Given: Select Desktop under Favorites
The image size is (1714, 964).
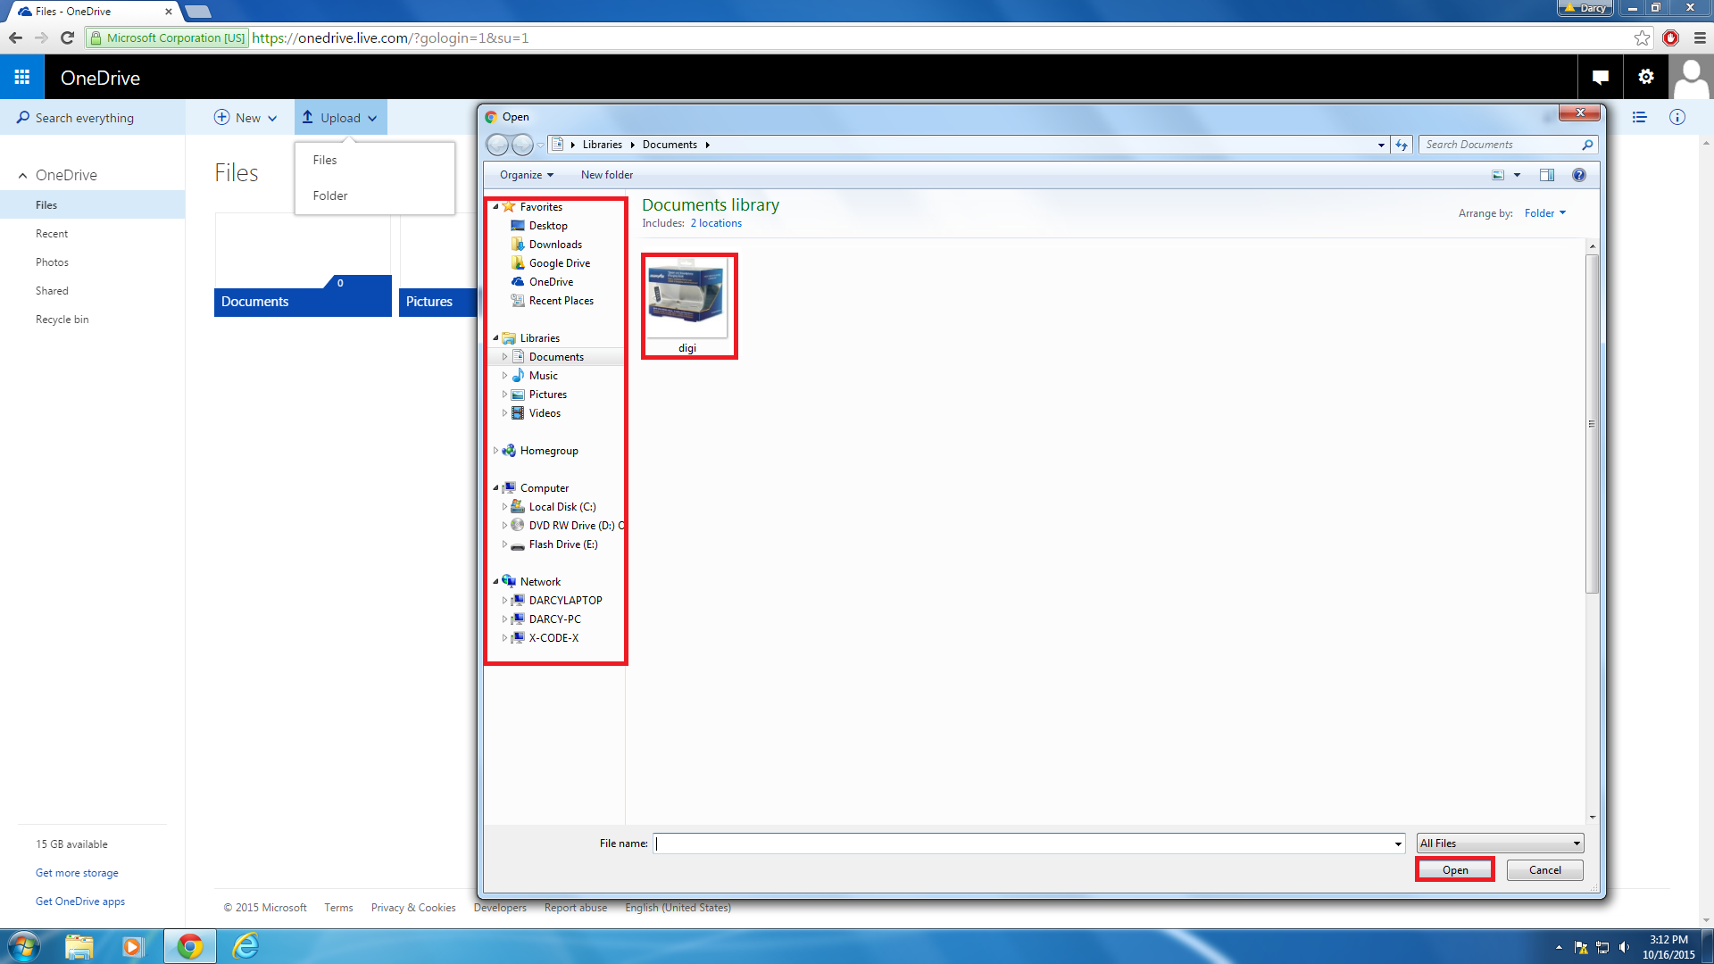Looking at the screenshot, I should tap(548, 226).
